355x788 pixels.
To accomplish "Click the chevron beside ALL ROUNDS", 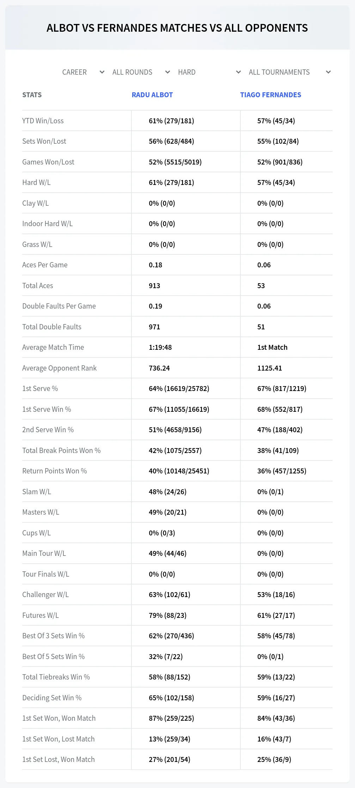I will [x=167, y=72].
